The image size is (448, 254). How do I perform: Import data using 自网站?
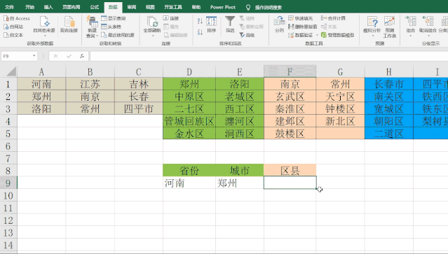pos(13,27)
